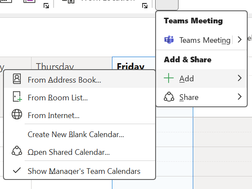Viewport: 252px width, 189px height.
Task: Click the Share circles icon
Action: click(169, 97)
